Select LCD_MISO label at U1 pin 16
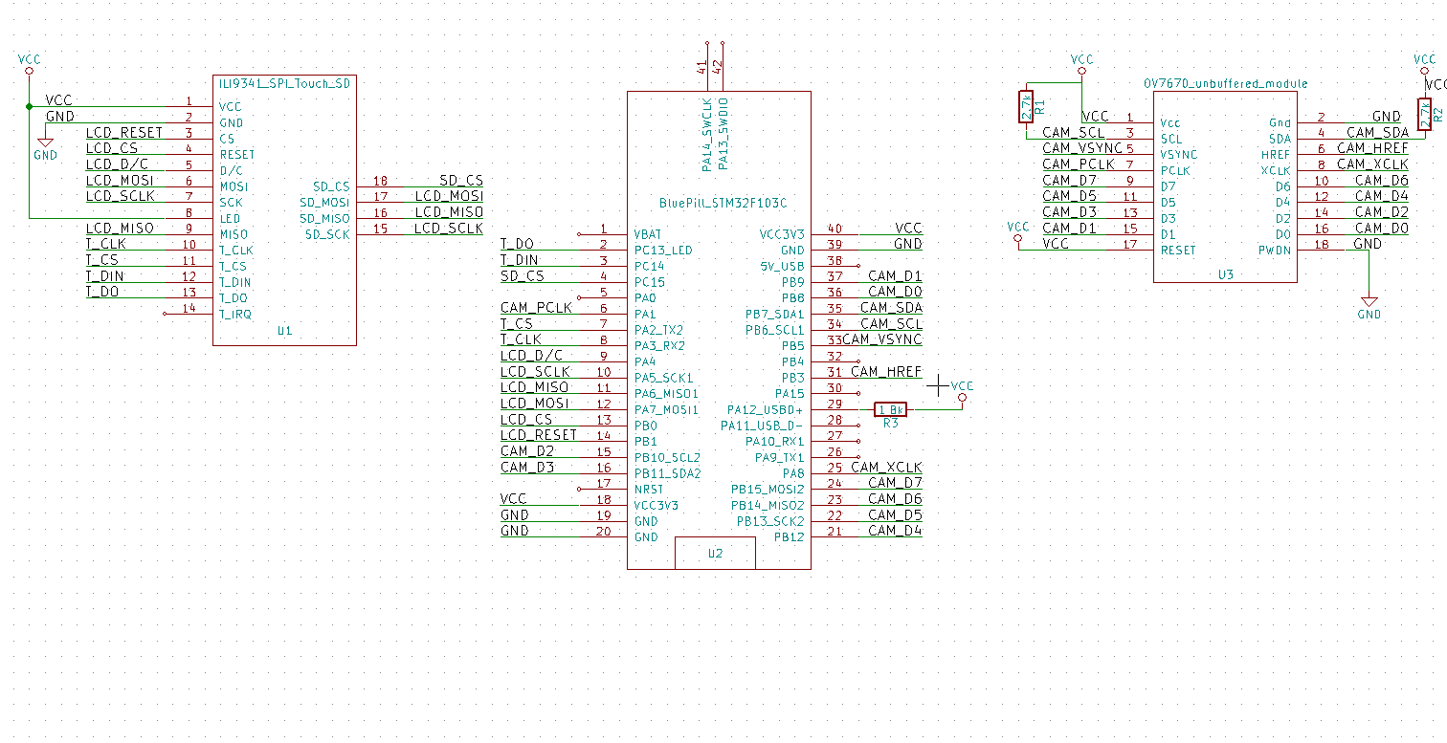Image resolution: width=1447 pixels, height=743 pixels. (x=450, y=212)
